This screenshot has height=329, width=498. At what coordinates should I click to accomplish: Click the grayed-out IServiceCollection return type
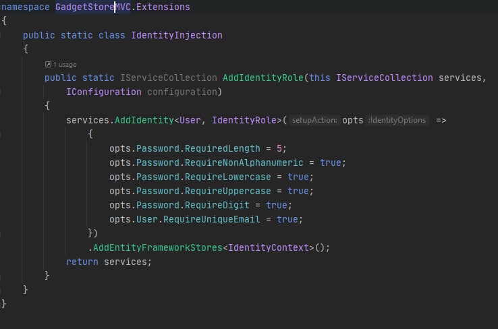168,78
